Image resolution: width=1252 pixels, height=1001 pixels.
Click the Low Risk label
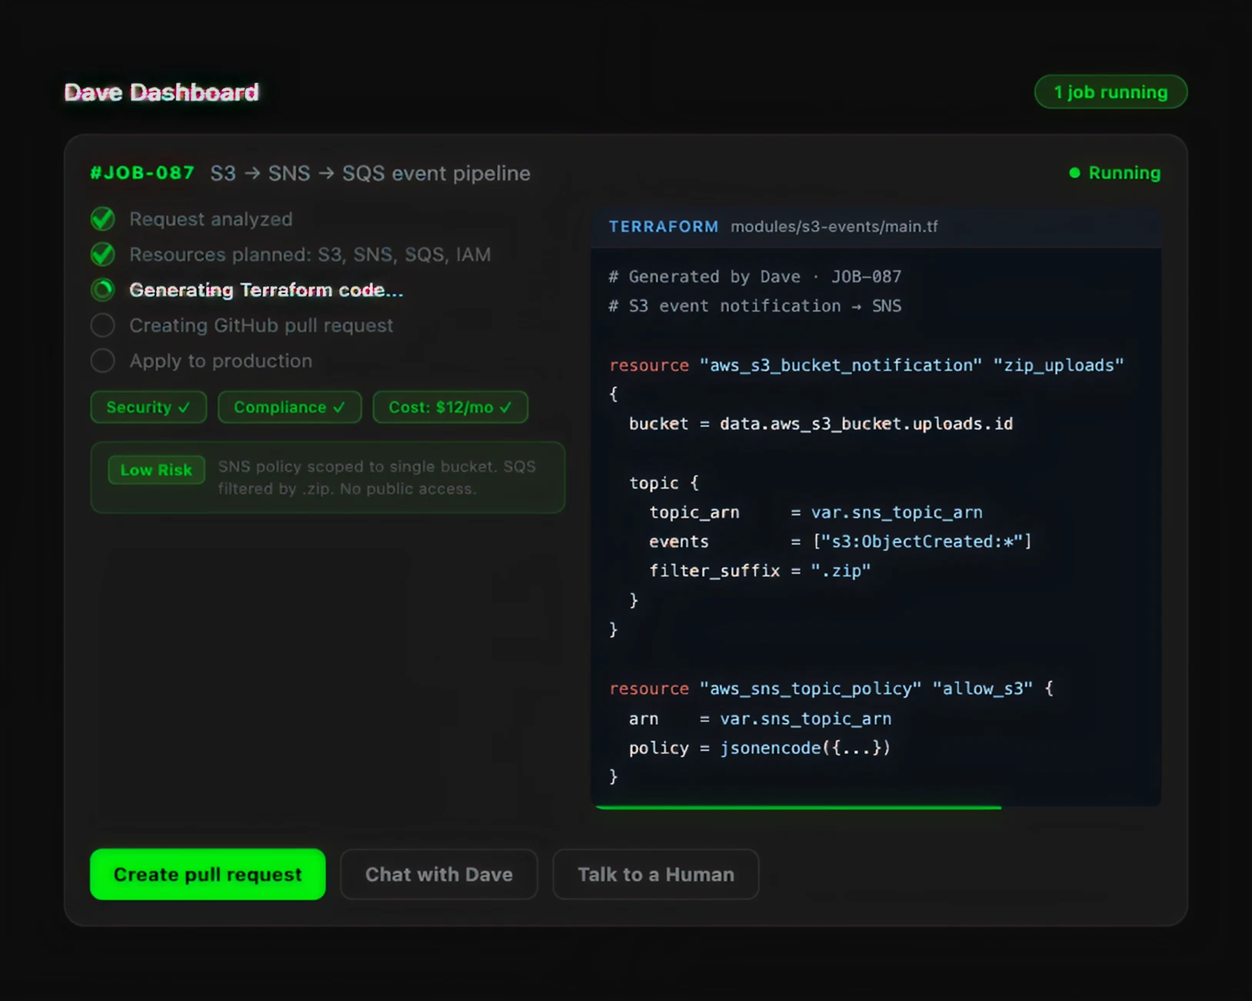(x=156, y=470)
